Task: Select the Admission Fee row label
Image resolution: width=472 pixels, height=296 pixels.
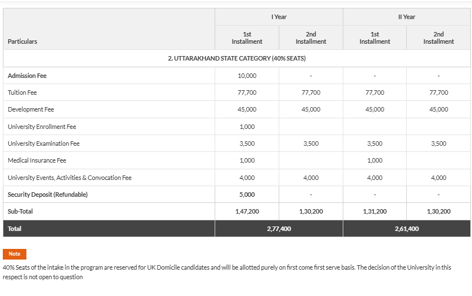Action: click(x=27, y=76)
